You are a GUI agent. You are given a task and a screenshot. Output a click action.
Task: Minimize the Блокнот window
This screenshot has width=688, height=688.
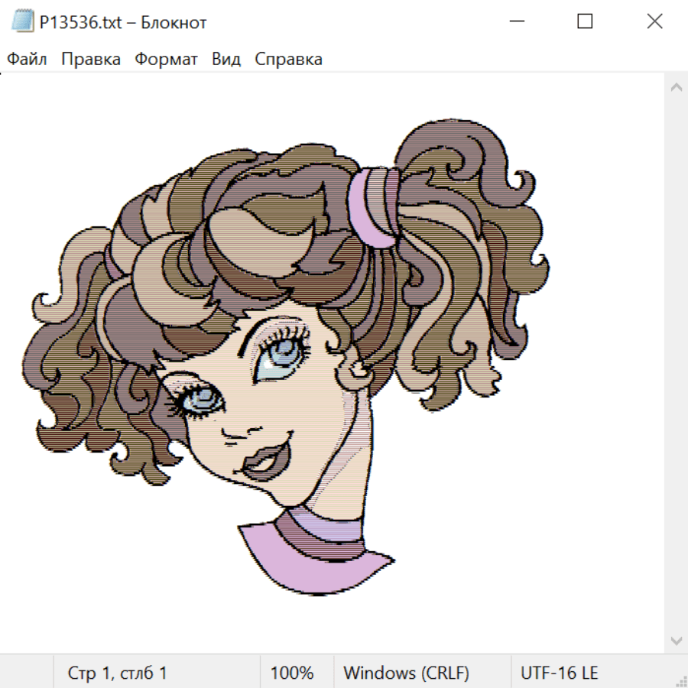tap(515, 22)
